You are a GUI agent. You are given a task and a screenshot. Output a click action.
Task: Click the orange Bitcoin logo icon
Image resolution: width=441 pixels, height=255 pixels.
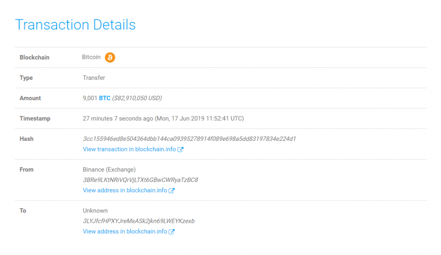click(110, 58)
